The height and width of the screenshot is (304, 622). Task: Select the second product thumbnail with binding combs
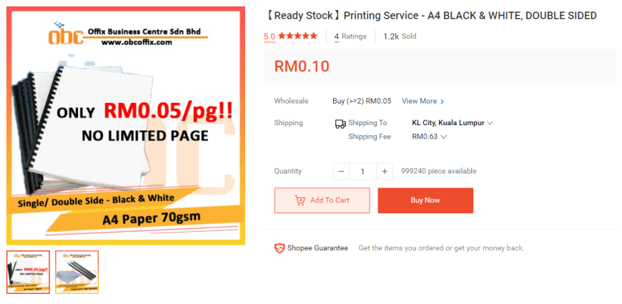coord(76,272)
